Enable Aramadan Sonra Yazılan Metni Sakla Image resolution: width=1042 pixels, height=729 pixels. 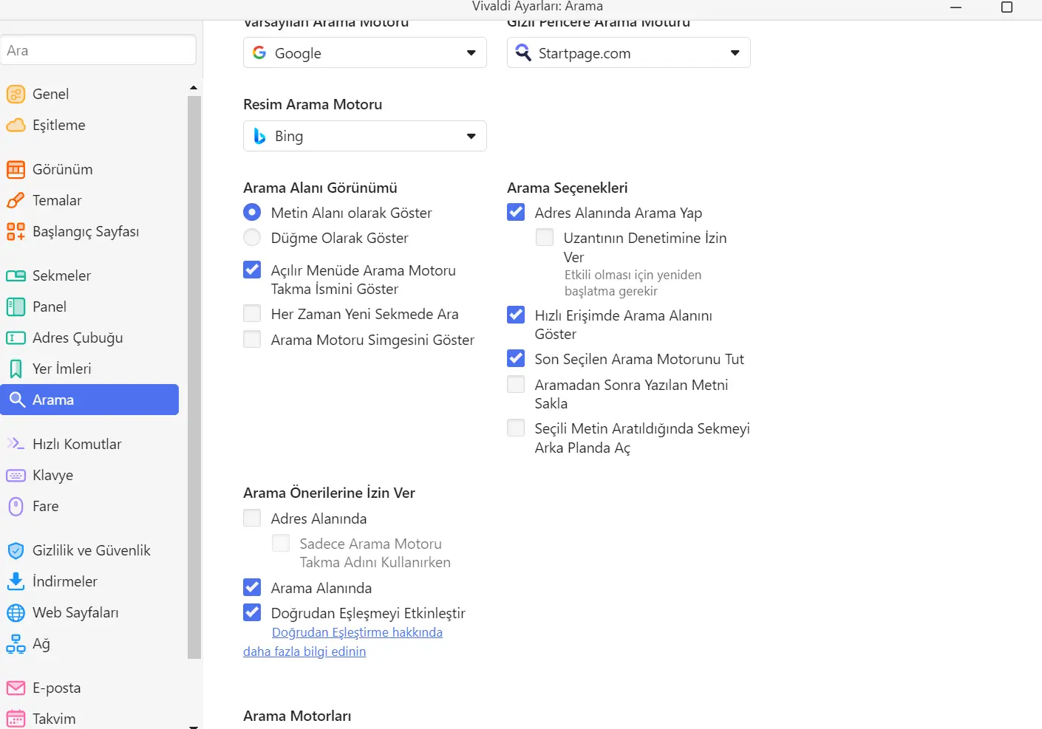coord(516,384)
